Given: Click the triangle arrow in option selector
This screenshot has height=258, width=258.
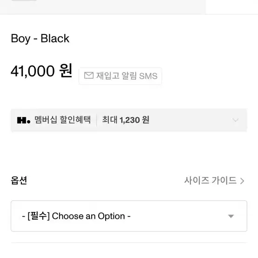Looking at the screenshot, I should [231, 216].
